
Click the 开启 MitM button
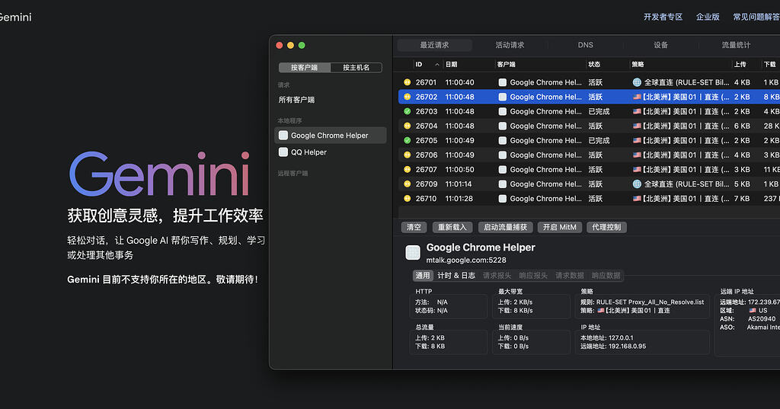click(560, 227)
